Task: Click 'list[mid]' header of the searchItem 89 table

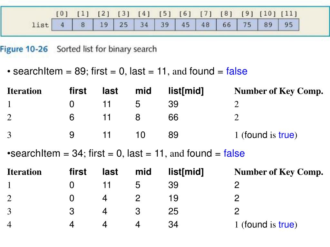Action: tap(186, 91)
